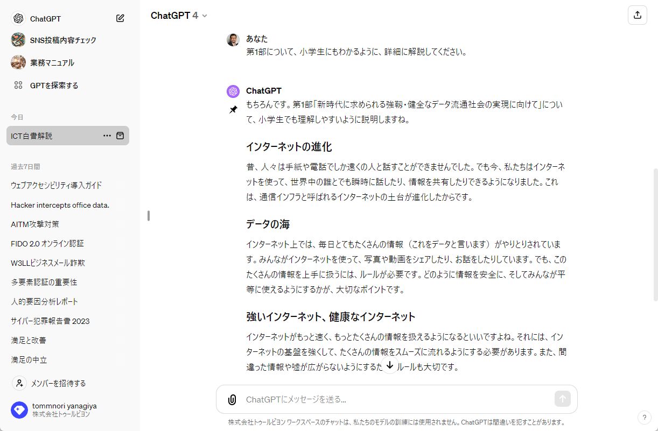Click the message input field
The height and width of the screenshot is (431, 658).
[396, 399]
